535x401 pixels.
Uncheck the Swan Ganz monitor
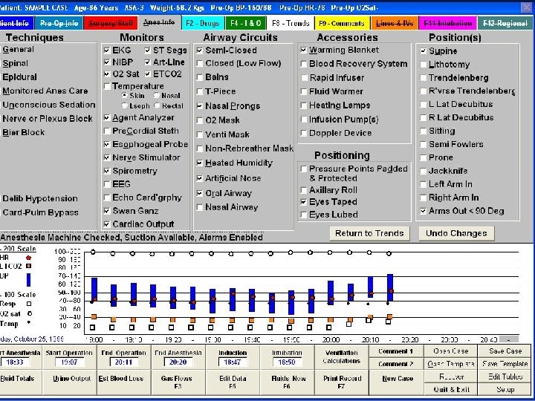pyautogui.click(x=107, y=211)
